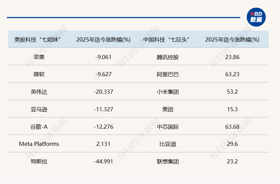Select the 微软 cell
The height and width of the screenshot is (184, 280).
pyautogui.click(x=39, y=74)
